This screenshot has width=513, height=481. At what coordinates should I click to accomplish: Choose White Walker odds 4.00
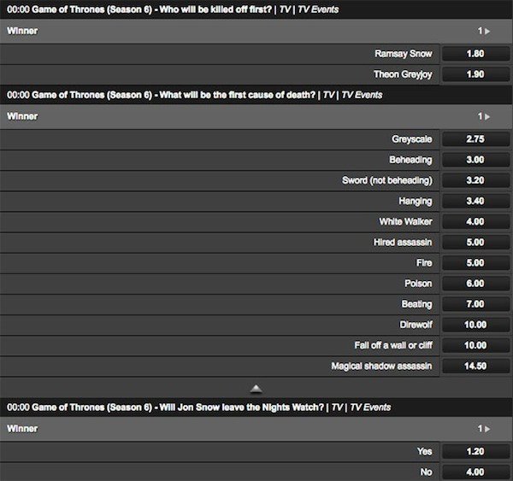pos(475,221)
